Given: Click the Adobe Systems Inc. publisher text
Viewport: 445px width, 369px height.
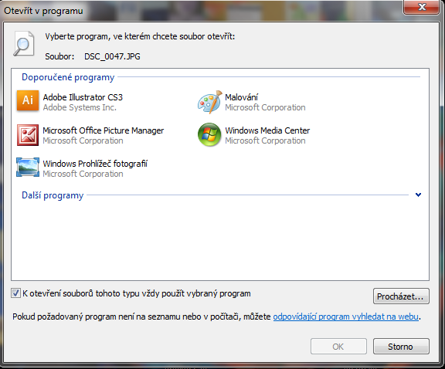Looking at the screenshot, I should pyautogui.click(x=80, y=107).
